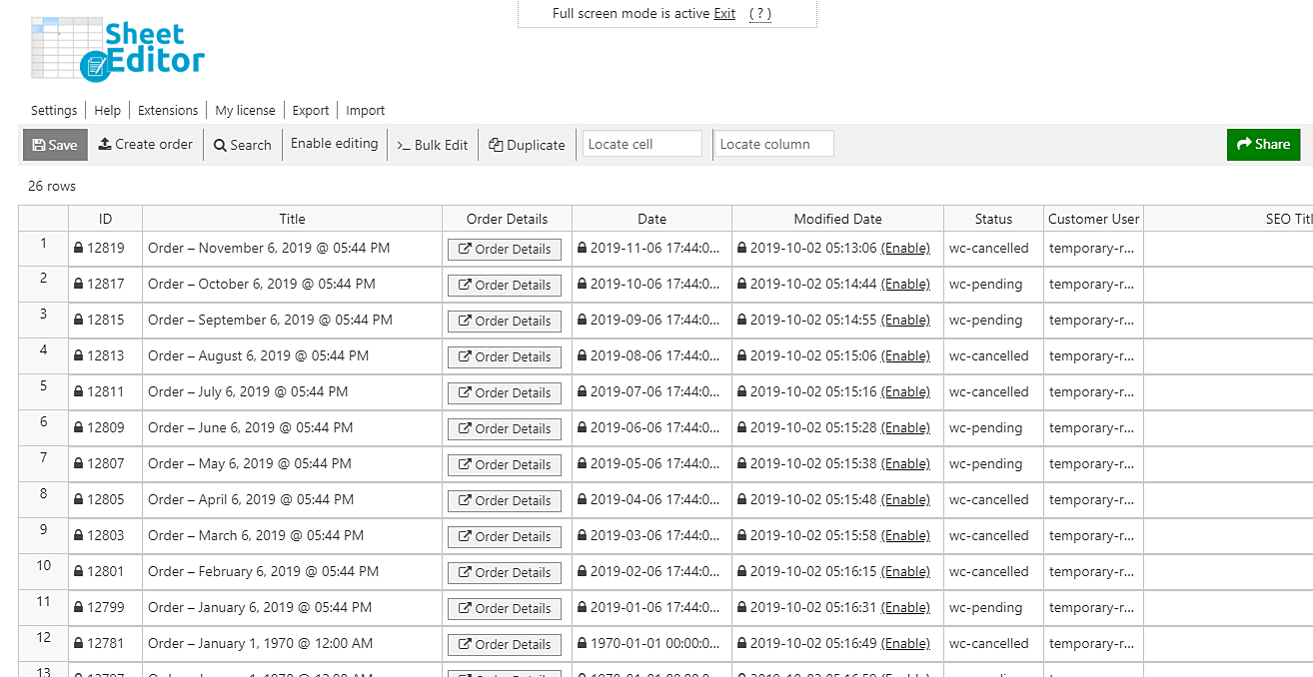The image size is (1313, 677).
Task: Click the Status column header
Action: [993, 219]
